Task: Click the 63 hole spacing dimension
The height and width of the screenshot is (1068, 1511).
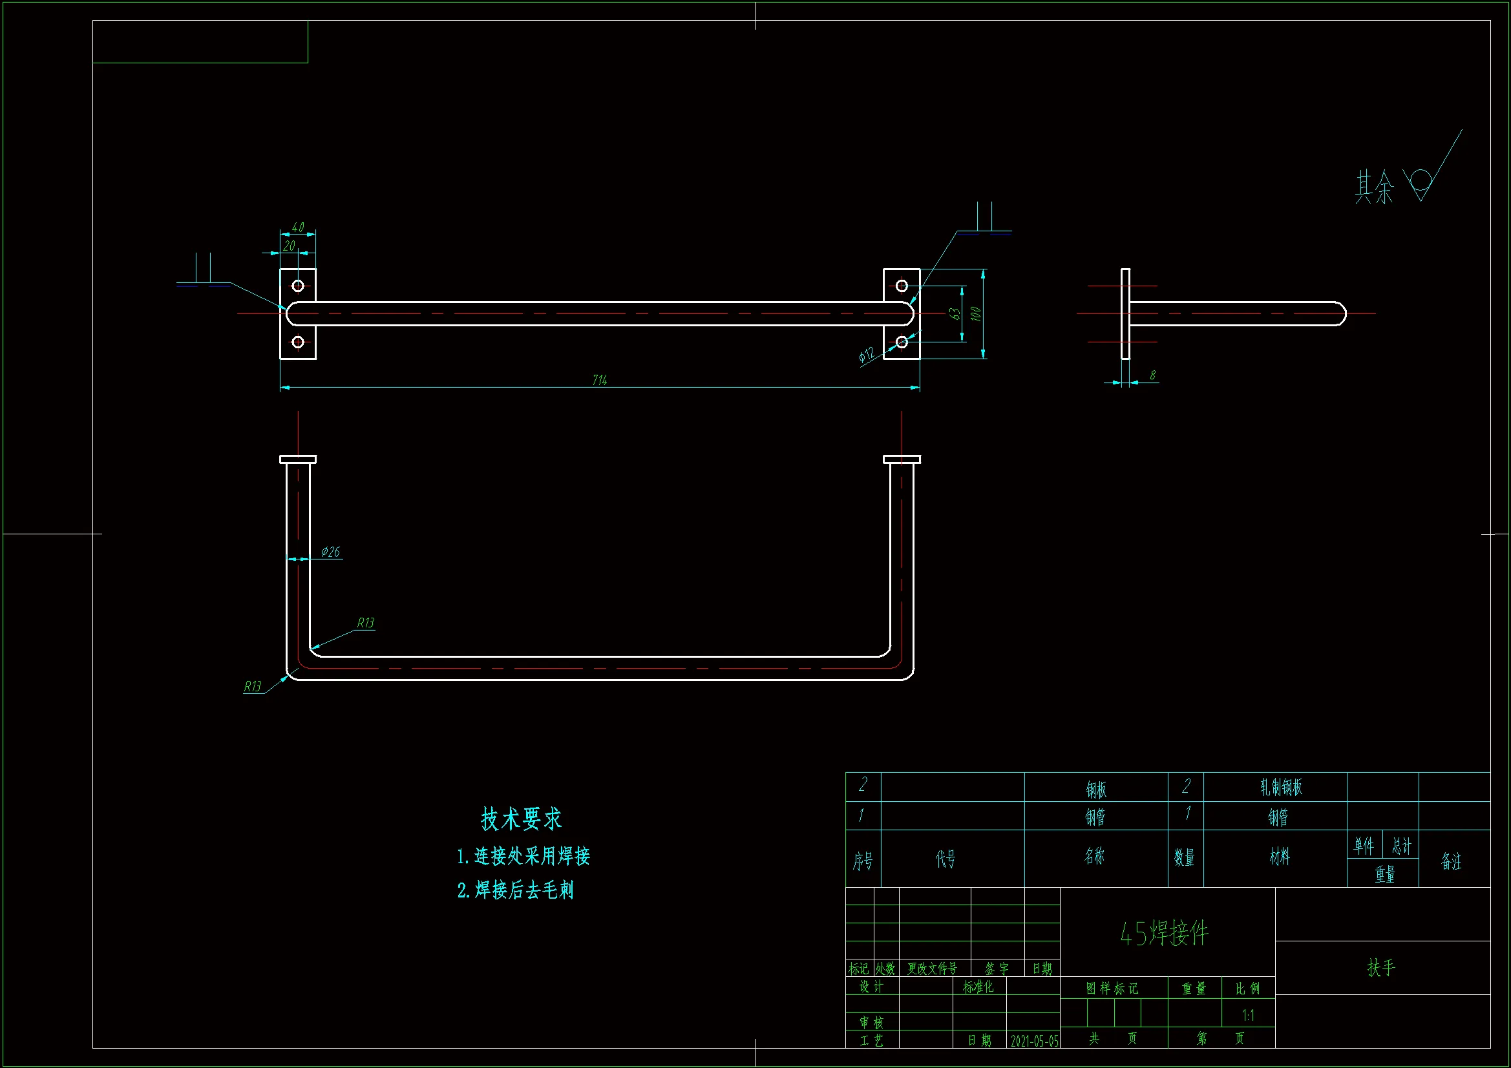Action: coord(955,314)
